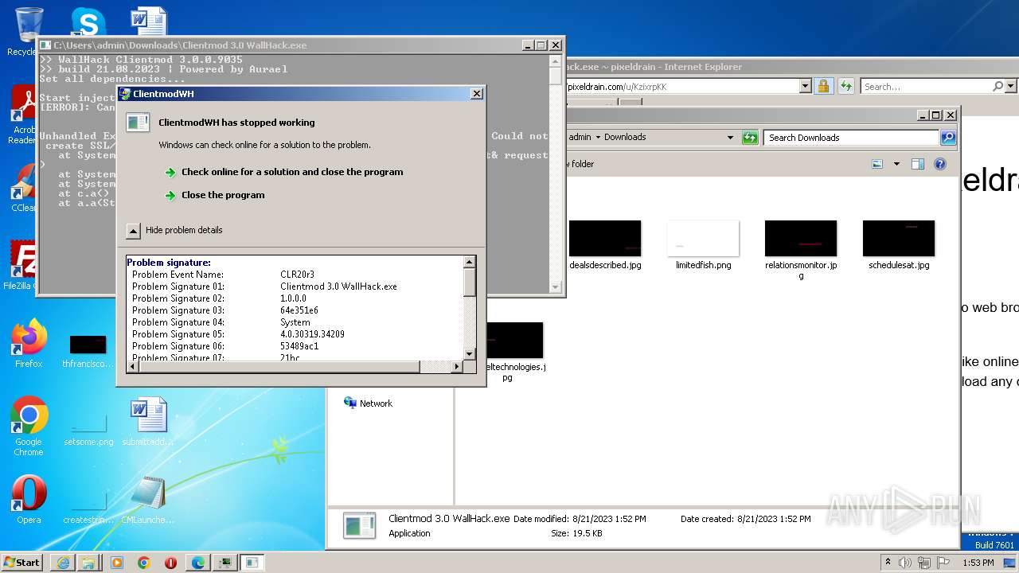Click 'Downloads' breadcrumb in Explorer
The height and width of the screenshot is (573, 1019).
[625, 137]
